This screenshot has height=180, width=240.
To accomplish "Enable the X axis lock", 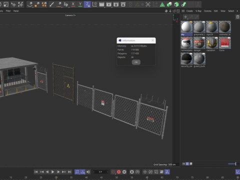I will point(73,4).
